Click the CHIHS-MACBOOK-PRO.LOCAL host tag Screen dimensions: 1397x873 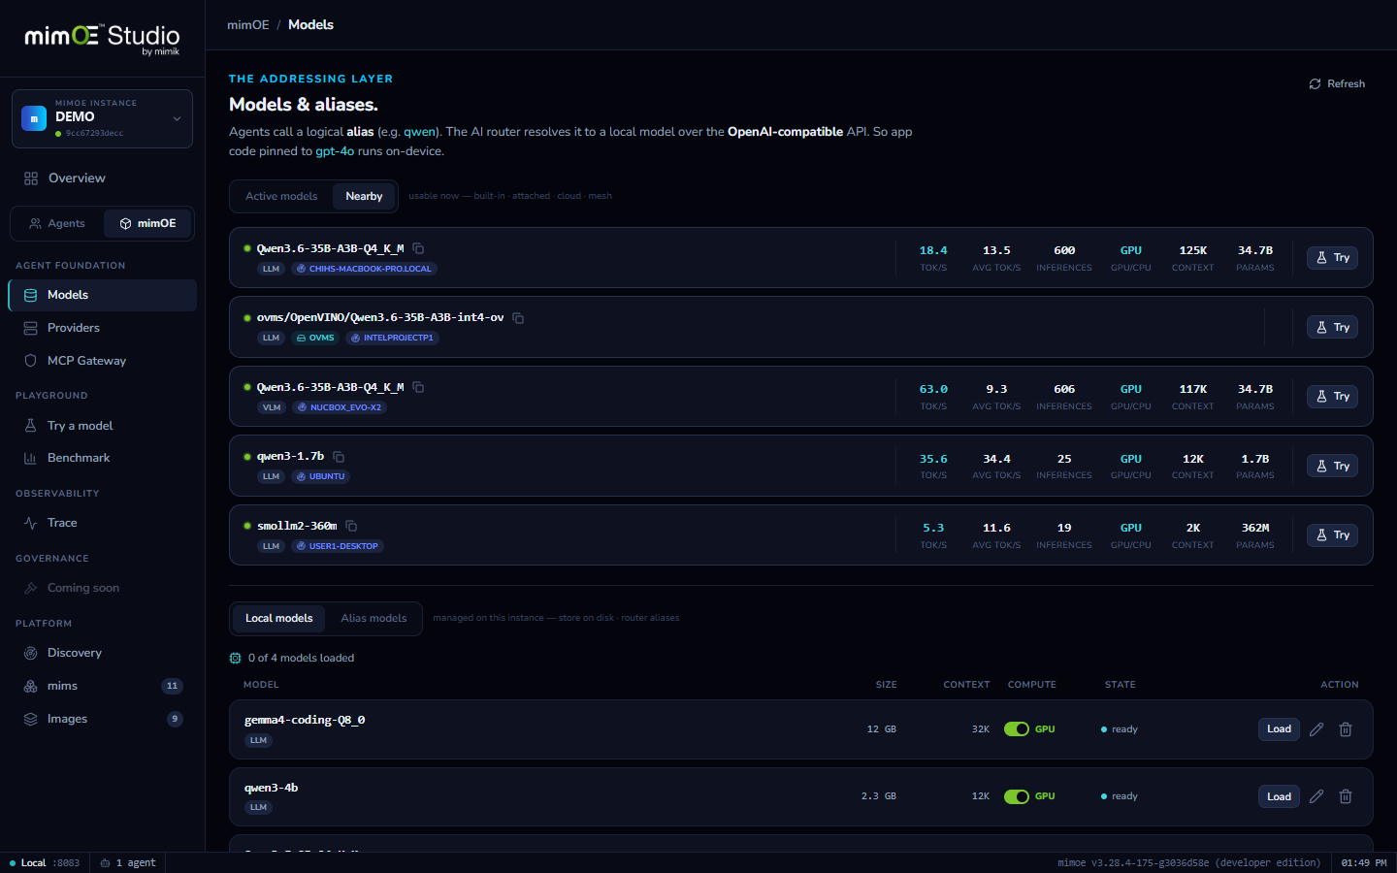coord(364,269)
